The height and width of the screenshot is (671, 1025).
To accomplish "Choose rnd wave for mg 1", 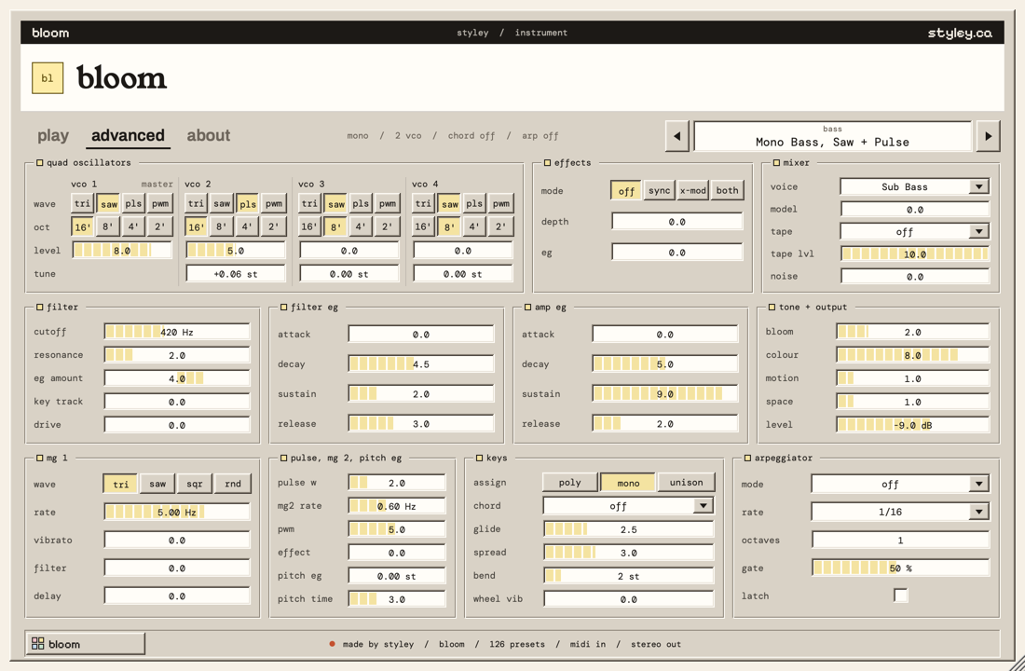I will pyautogui.click(x=233, y=484).
